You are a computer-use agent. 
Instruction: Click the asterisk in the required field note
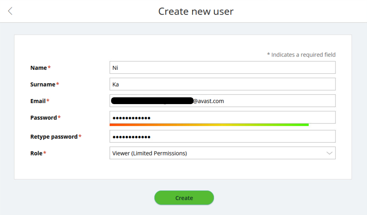(268, 53)
